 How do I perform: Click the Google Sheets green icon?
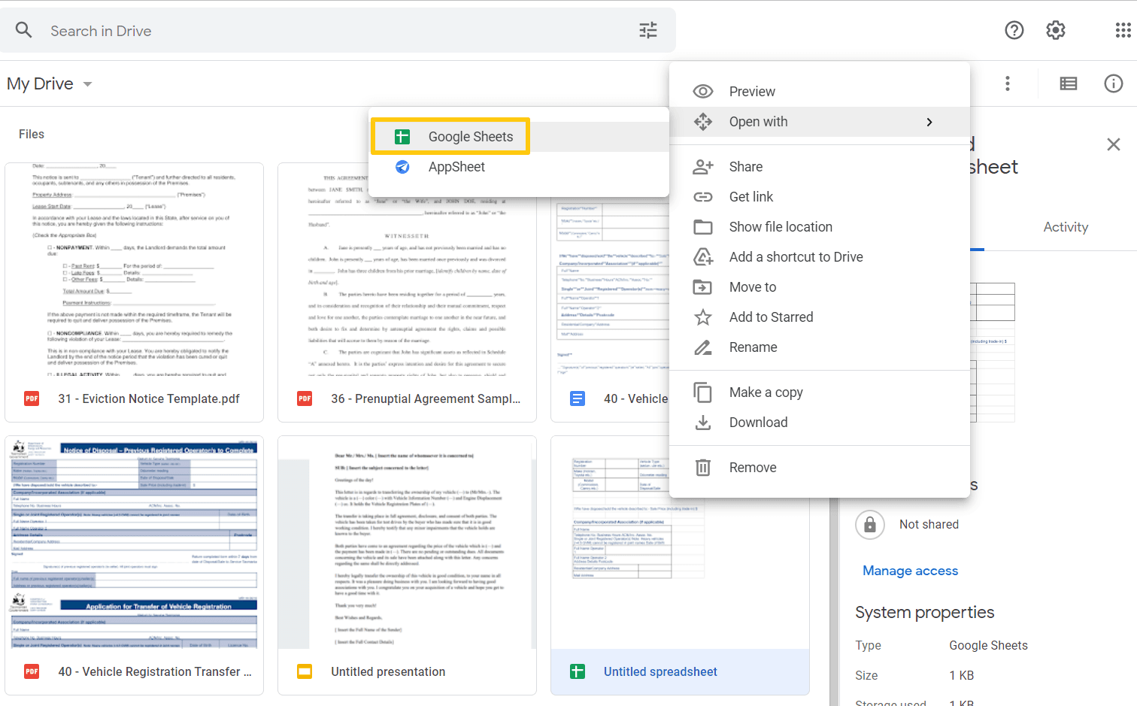[402, 137]
